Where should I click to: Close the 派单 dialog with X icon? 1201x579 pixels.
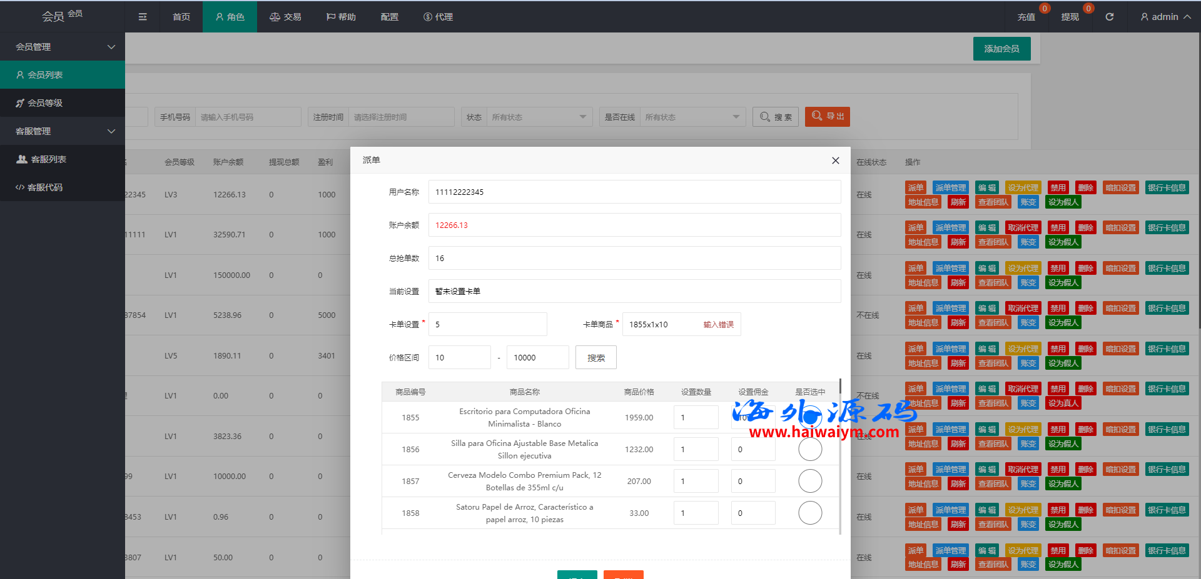click(x=835, y=161)
